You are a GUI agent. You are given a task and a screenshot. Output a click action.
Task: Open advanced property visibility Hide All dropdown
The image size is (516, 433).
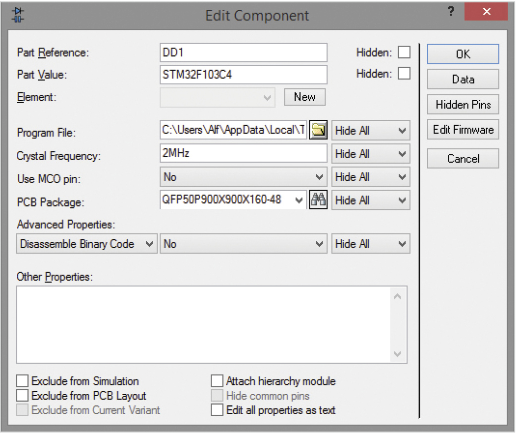click(371, 244)
